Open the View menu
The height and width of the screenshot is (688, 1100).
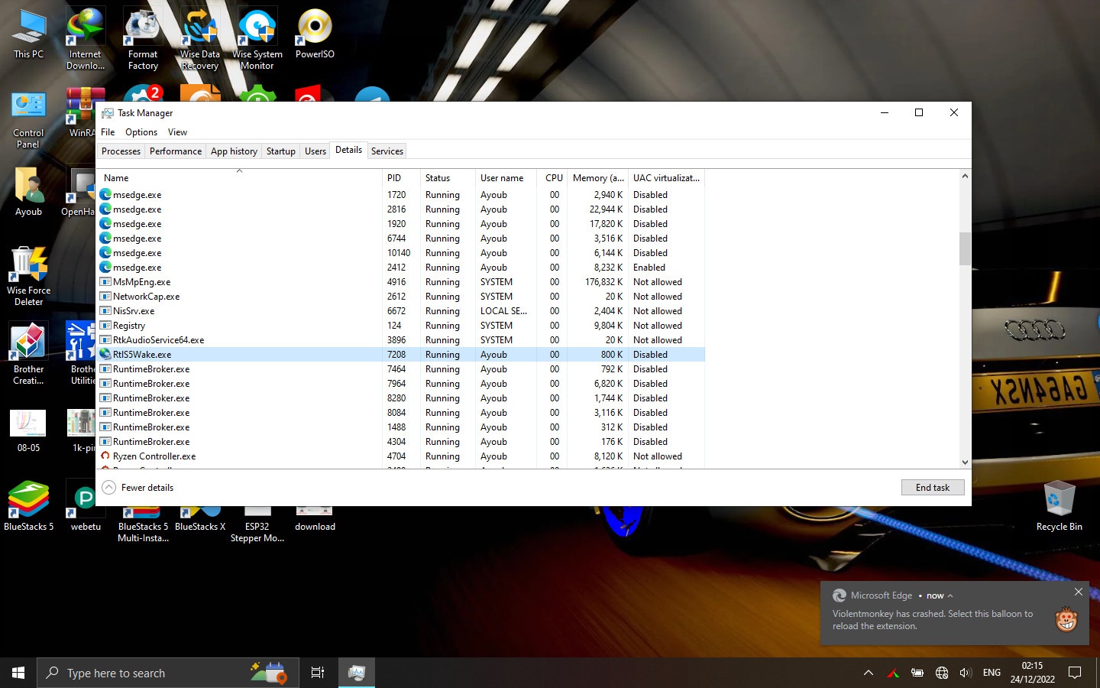177,131
